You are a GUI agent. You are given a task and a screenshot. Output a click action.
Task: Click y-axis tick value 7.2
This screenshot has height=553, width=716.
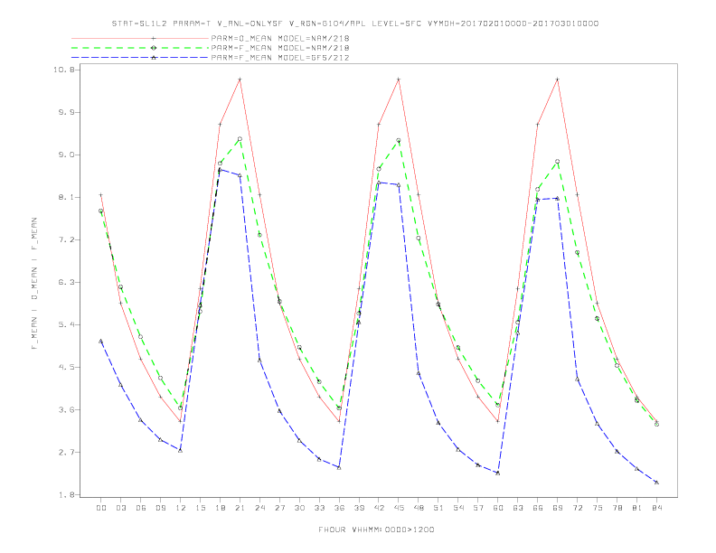[x=66, y=239]
